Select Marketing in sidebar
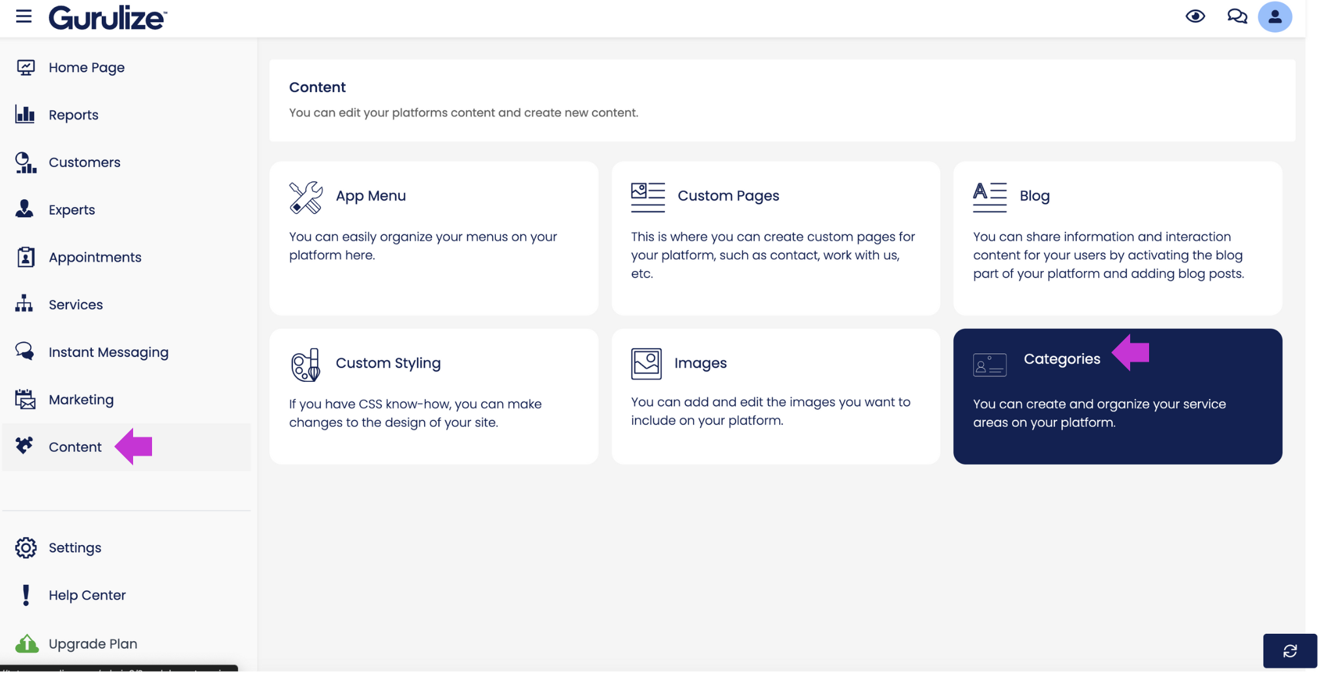Viewport: 1322px width, 675px height. point(82,400)
